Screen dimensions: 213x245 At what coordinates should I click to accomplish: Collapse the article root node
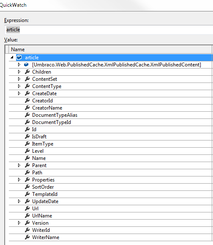(12, 58)
